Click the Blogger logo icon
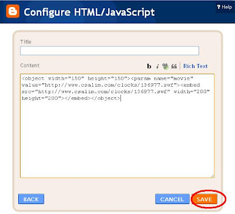The width and height of the screenshot is (235, 214). point(13,12)
